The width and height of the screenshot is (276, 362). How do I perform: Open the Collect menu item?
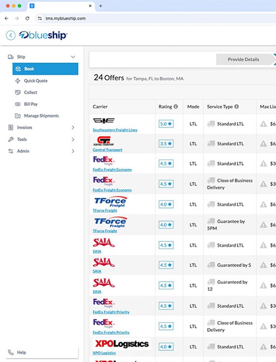coord(31,92)
